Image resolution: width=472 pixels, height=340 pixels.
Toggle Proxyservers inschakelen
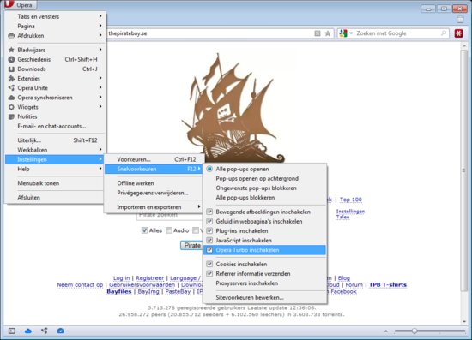tap(265, 283)
